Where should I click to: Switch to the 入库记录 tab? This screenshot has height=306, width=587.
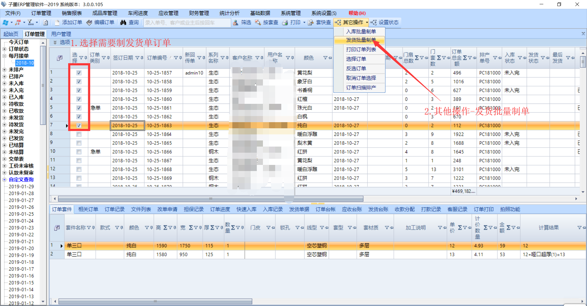pos(273,209)
